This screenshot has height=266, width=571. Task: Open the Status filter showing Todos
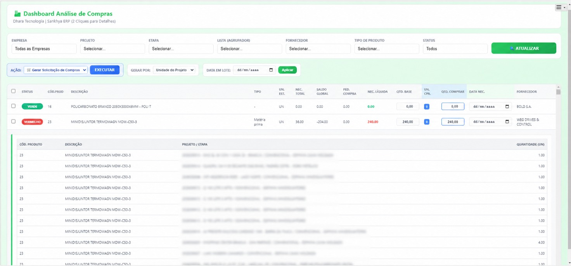[x=455, y=49]
